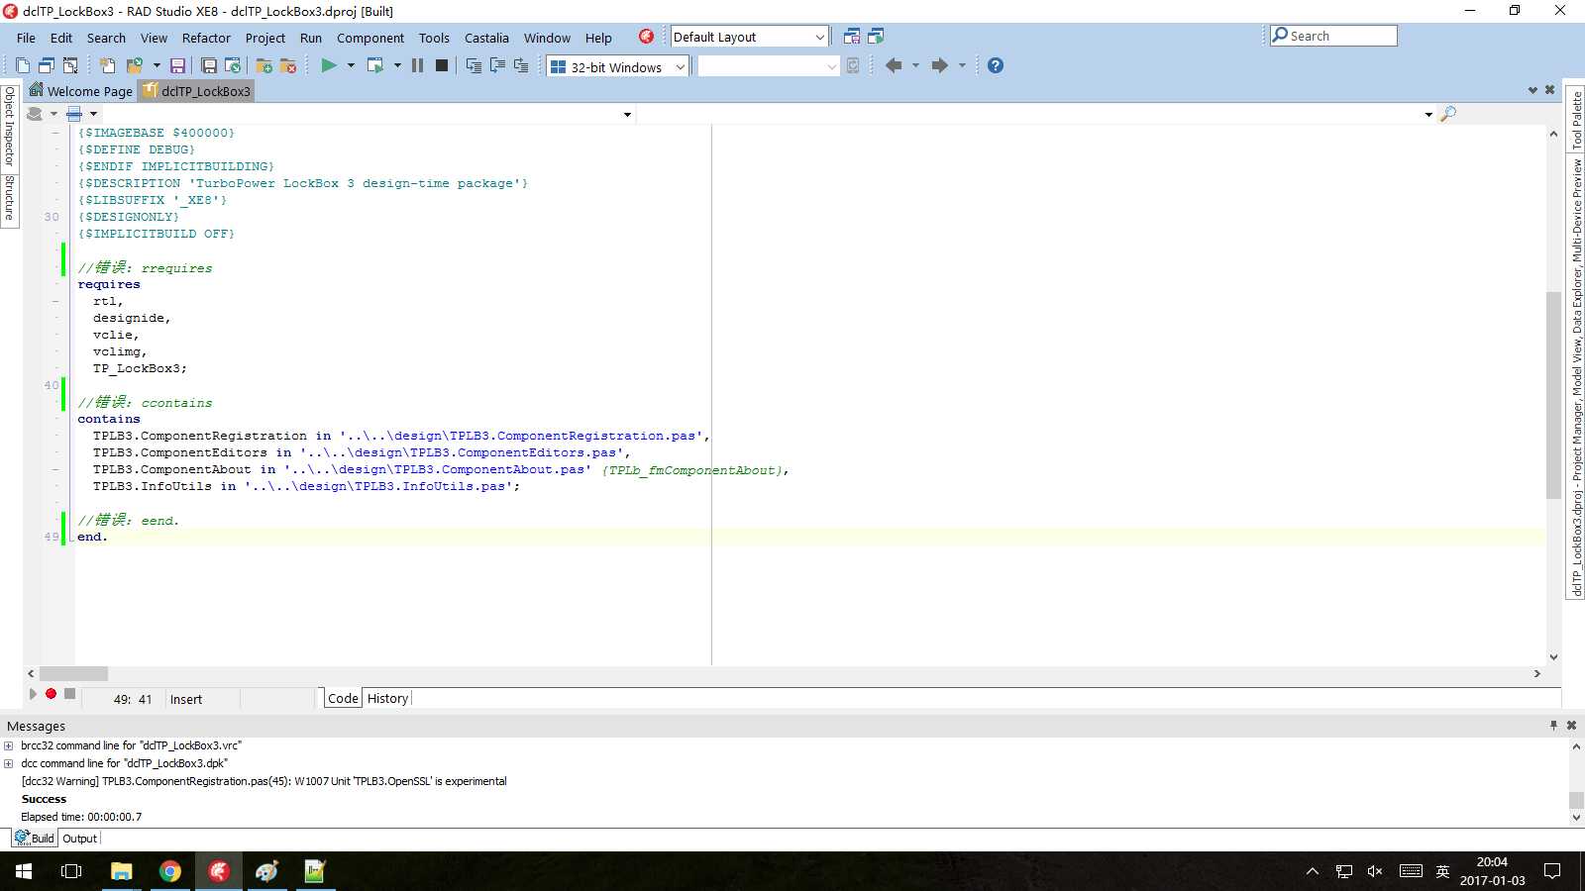Click the grey icon left of printer
1585x891 pixels.
click(35, 114)
